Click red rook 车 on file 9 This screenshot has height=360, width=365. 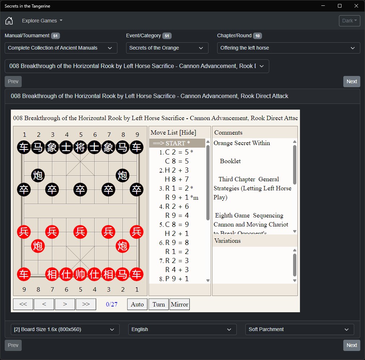[24, 274]
